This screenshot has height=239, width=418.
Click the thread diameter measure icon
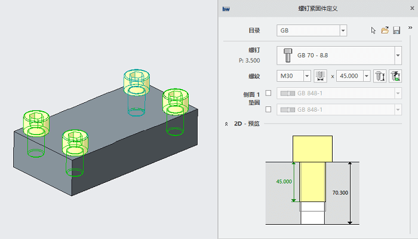(x=321, y=76)
